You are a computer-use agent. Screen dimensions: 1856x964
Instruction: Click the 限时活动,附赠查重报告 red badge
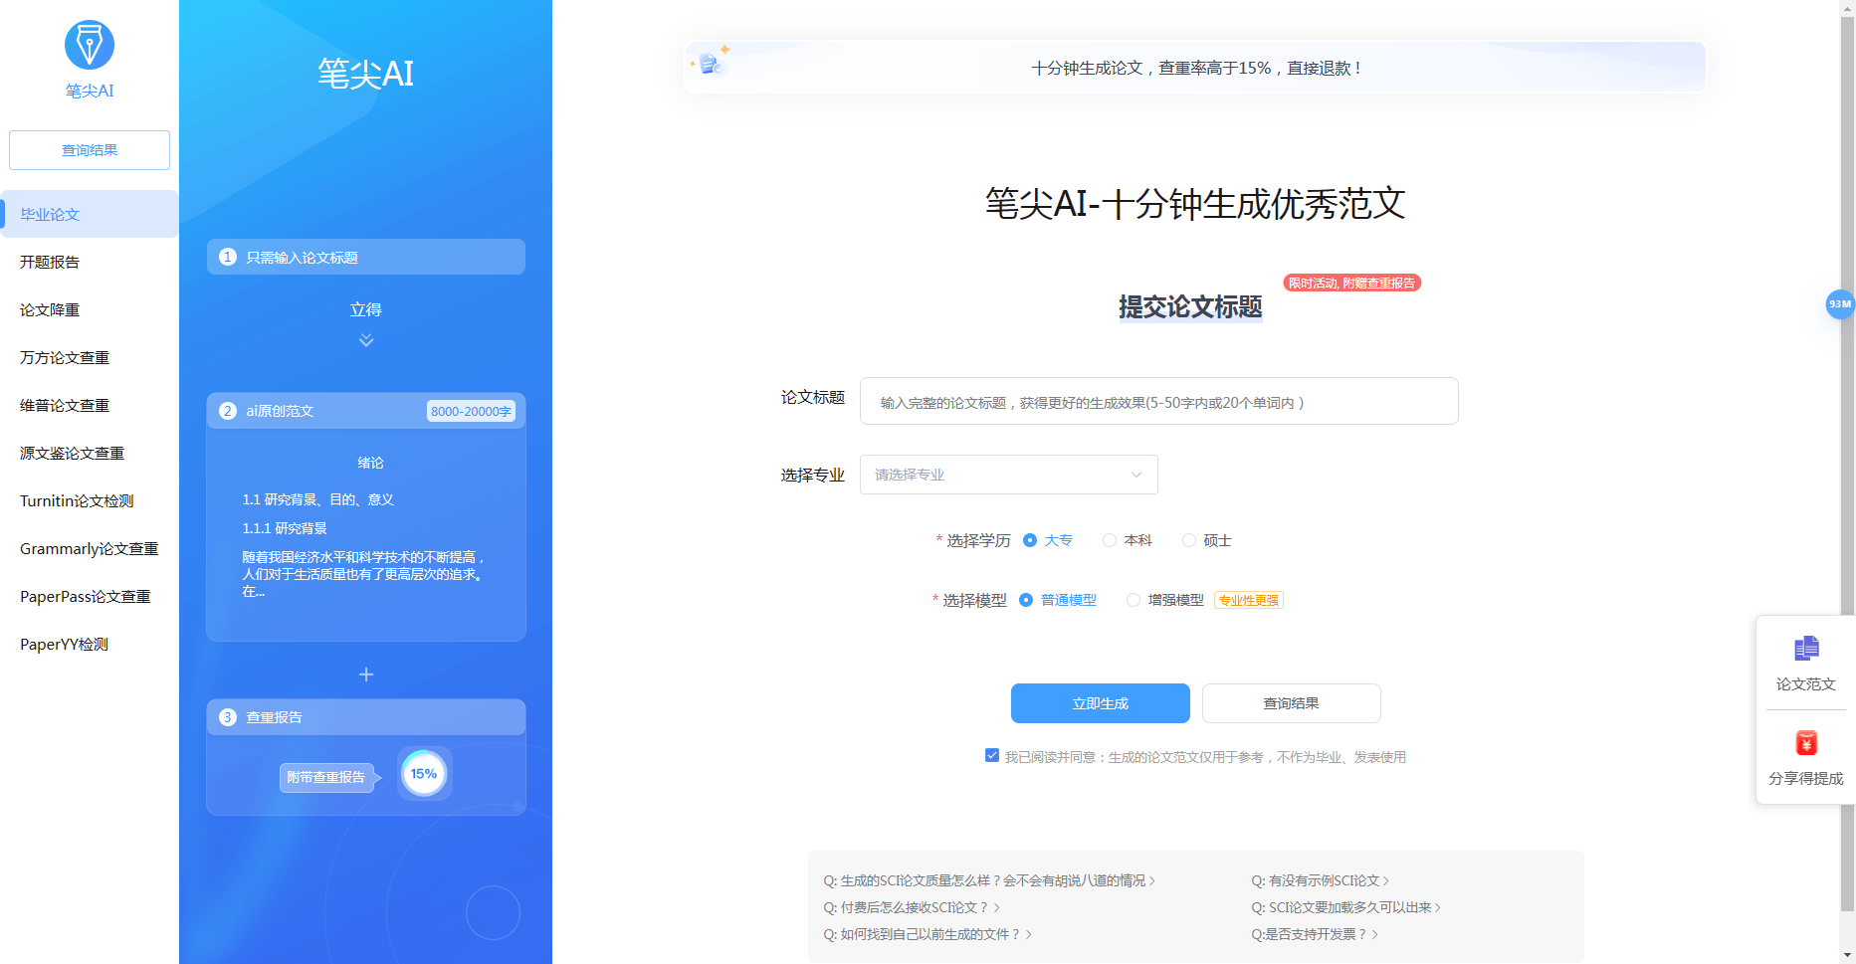(1351, 284)
